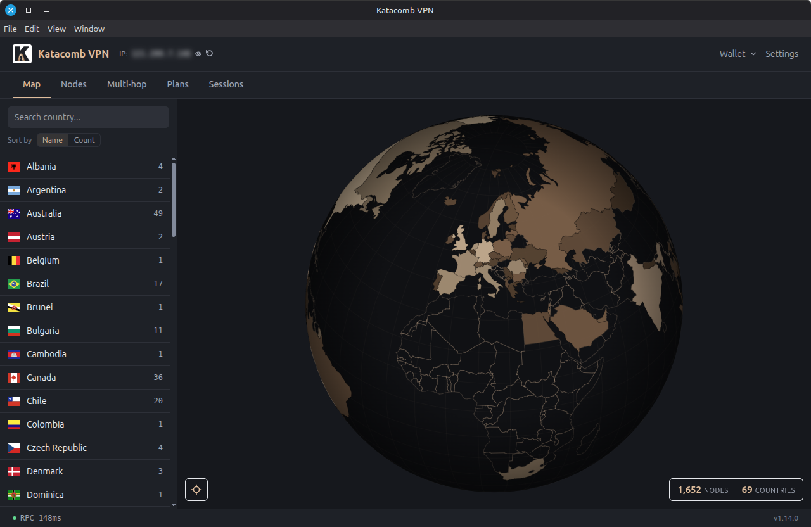
Task: Click the Colombia flag icon
Action: click(14, 424)
